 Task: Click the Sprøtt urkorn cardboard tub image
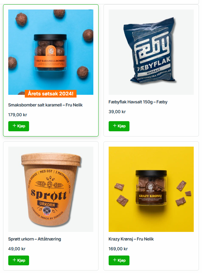click(51, 189)
